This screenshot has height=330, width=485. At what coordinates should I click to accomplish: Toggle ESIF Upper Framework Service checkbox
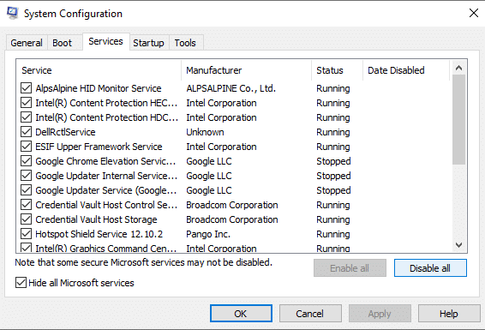(26, 147)
